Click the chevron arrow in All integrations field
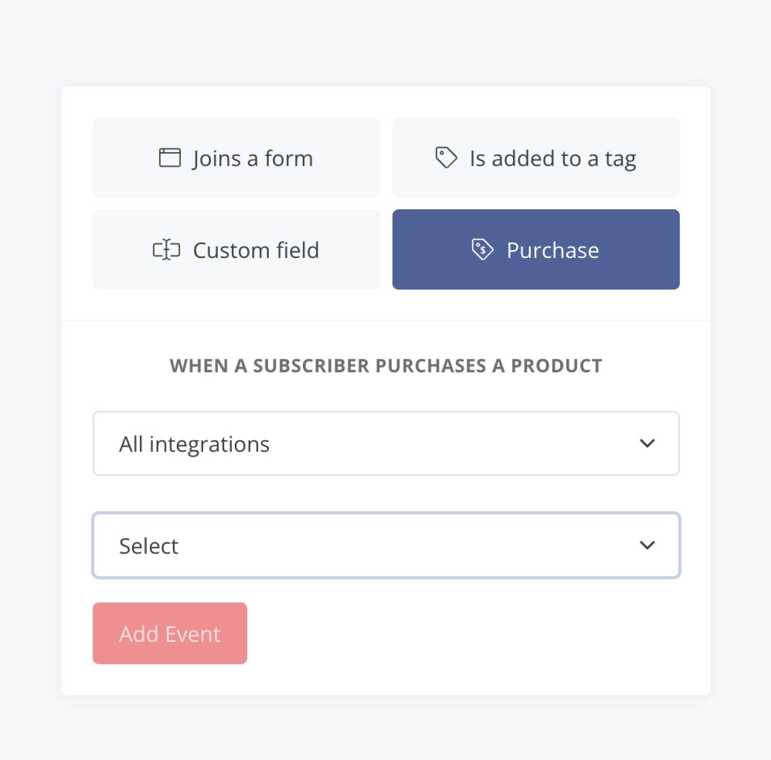Screen dimensions: 771x760 (647, 443)
